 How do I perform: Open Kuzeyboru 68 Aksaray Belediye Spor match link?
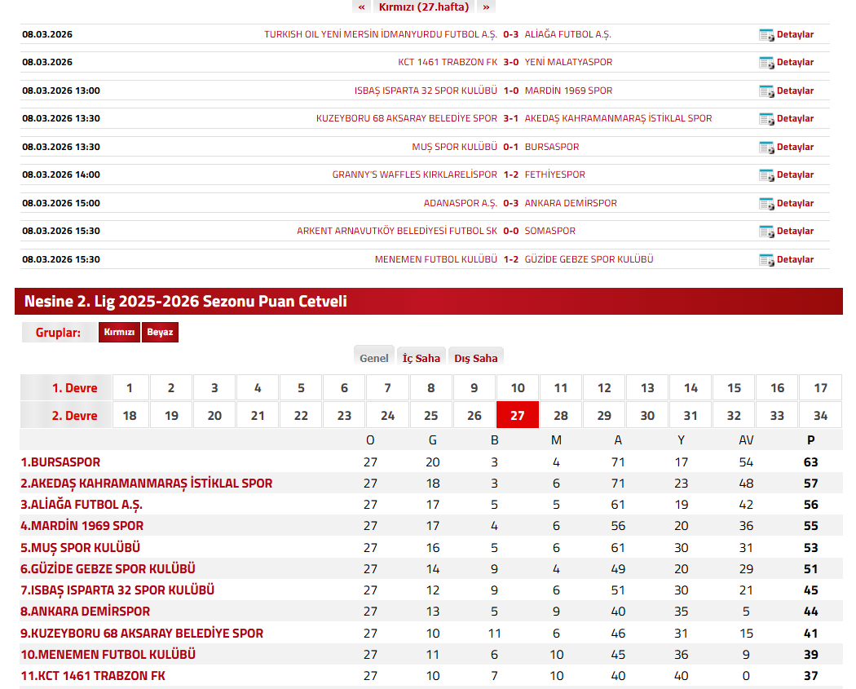(406, 119)
